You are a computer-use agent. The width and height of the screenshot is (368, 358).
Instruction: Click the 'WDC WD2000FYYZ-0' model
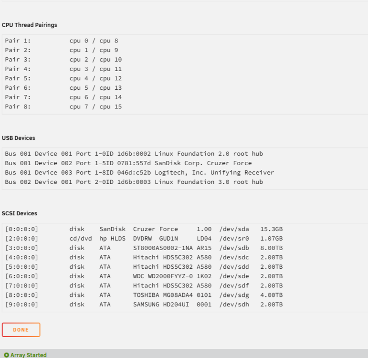point(163,276)
